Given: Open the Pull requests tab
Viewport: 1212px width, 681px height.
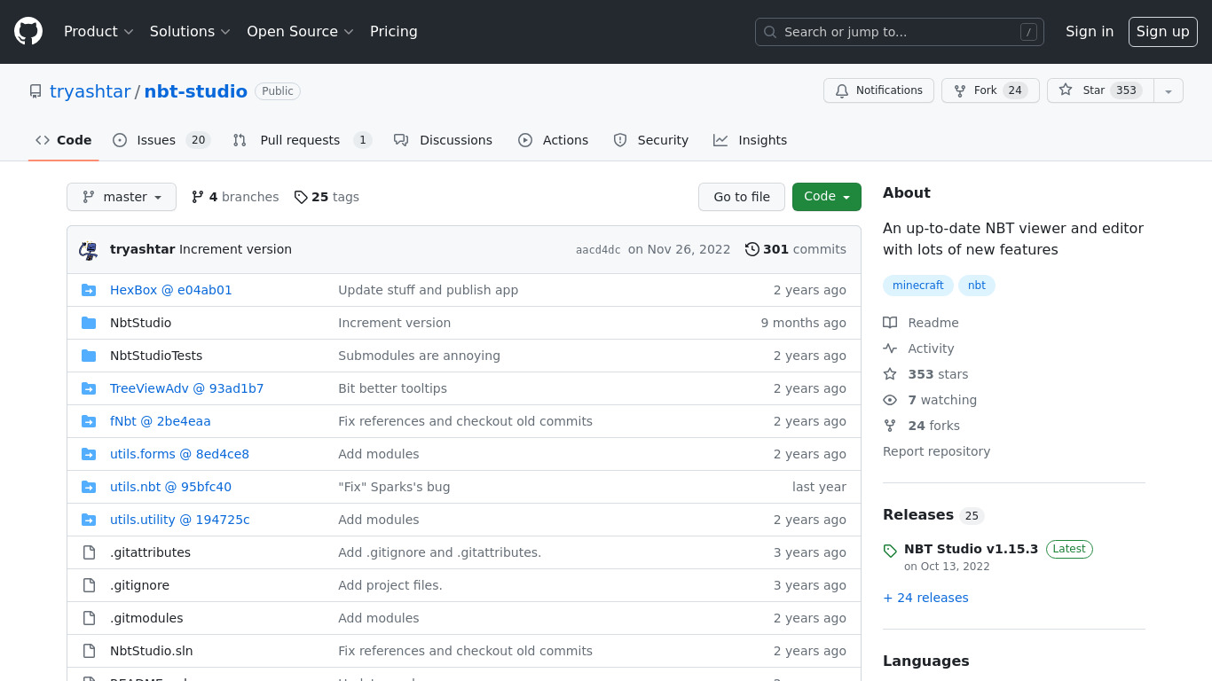Looking at the screenshot, I should [x=301, y=140].
